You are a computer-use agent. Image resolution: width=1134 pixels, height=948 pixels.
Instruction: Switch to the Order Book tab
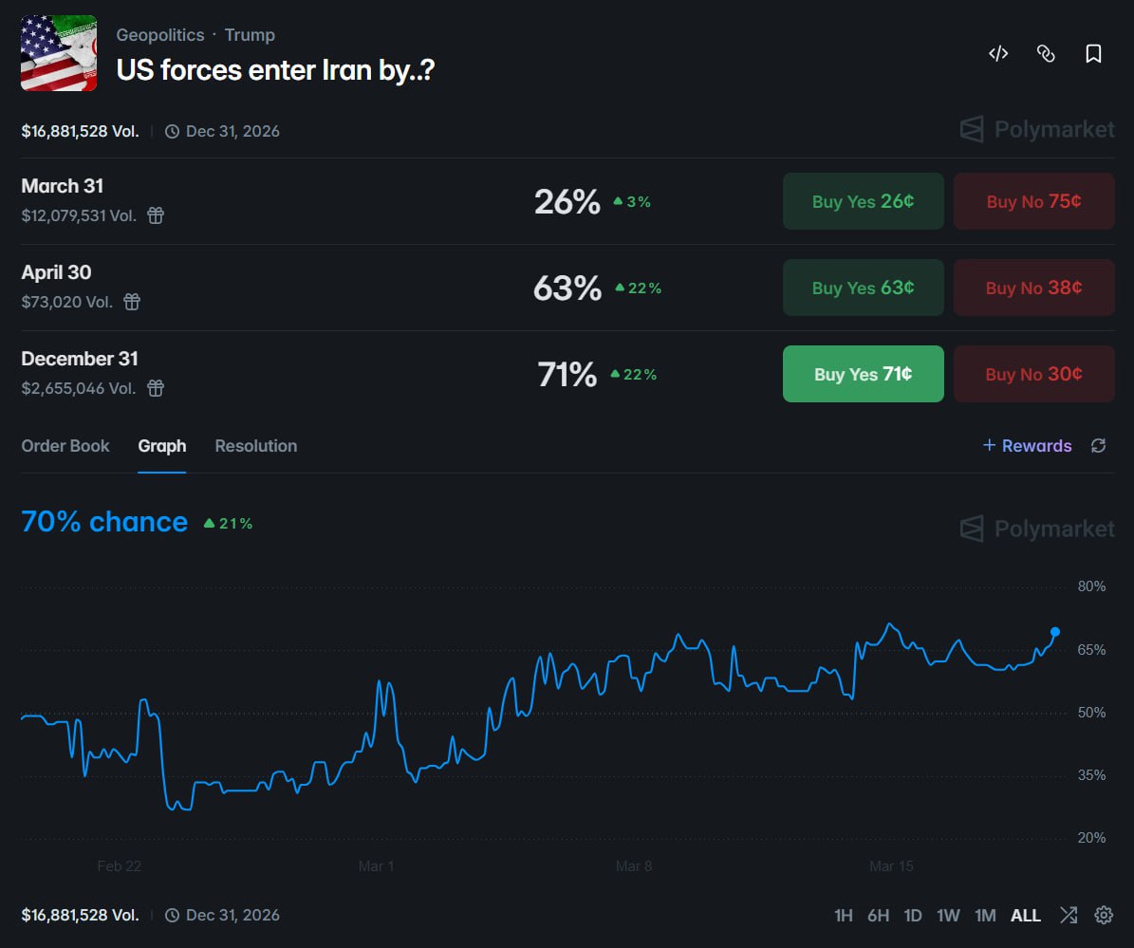65,445
